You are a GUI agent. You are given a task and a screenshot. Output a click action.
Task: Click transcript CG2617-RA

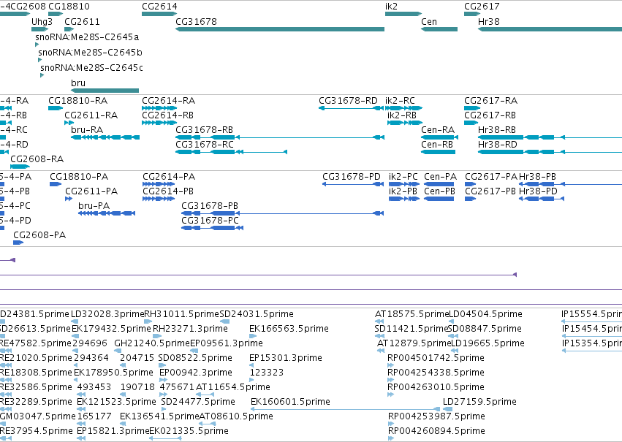[x=490, y=101]
